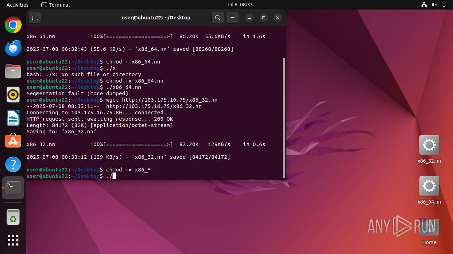Click the terminal title user@ubuntu22: ~/Desktop
This screenshot has width=453, height=254.
156,18
